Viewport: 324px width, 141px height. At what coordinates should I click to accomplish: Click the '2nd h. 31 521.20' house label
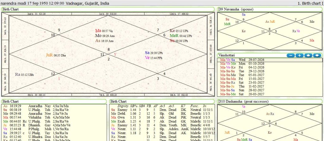click(37, 14)
